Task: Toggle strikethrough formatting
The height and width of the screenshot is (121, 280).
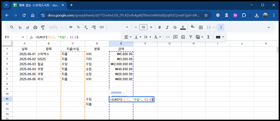Action: click(175, 27)
